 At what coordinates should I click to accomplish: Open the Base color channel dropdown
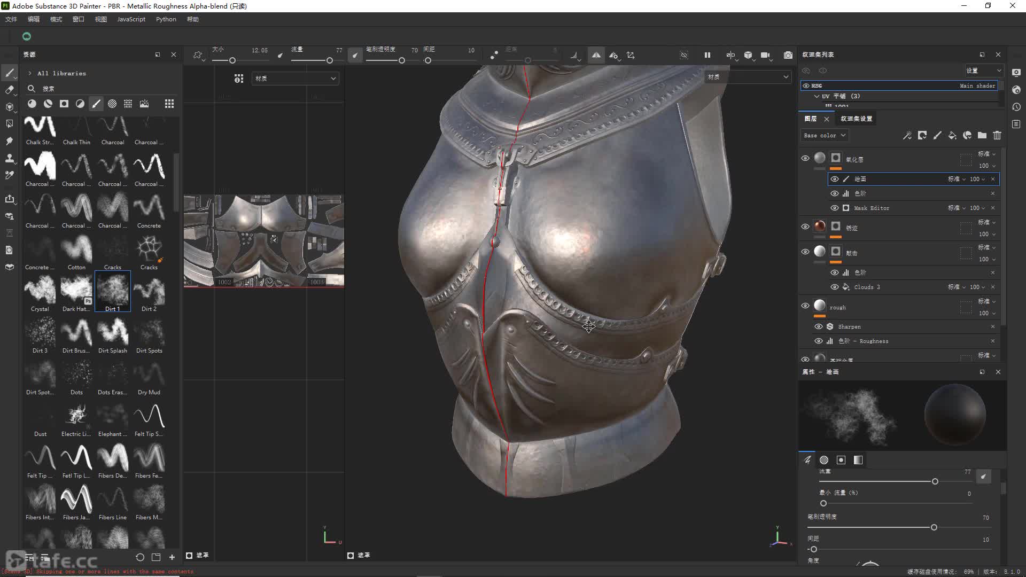(x=825, y=136)
